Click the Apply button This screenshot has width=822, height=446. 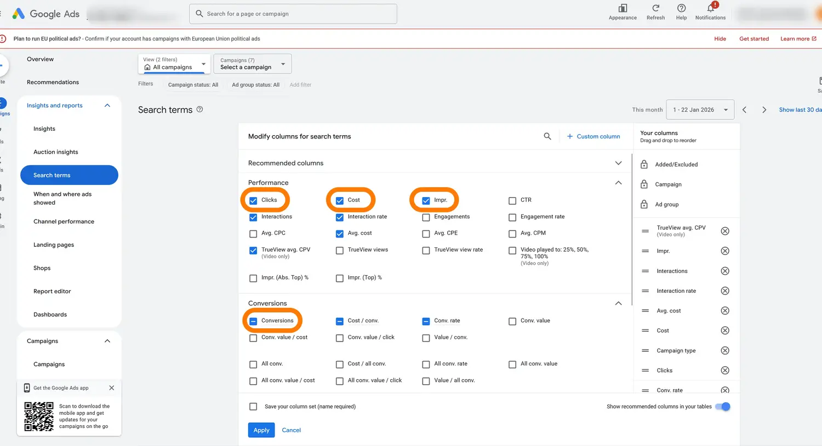261,430
